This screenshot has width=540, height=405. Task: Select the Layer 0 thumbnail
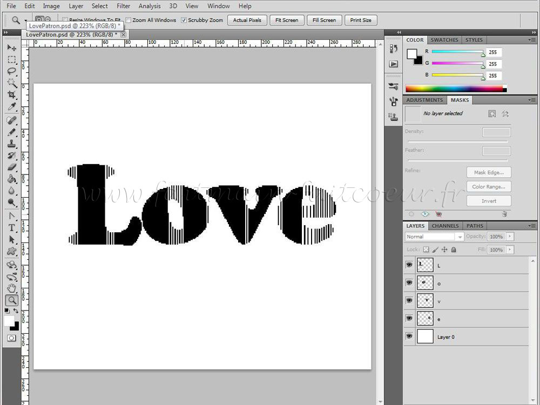(425, 336)
